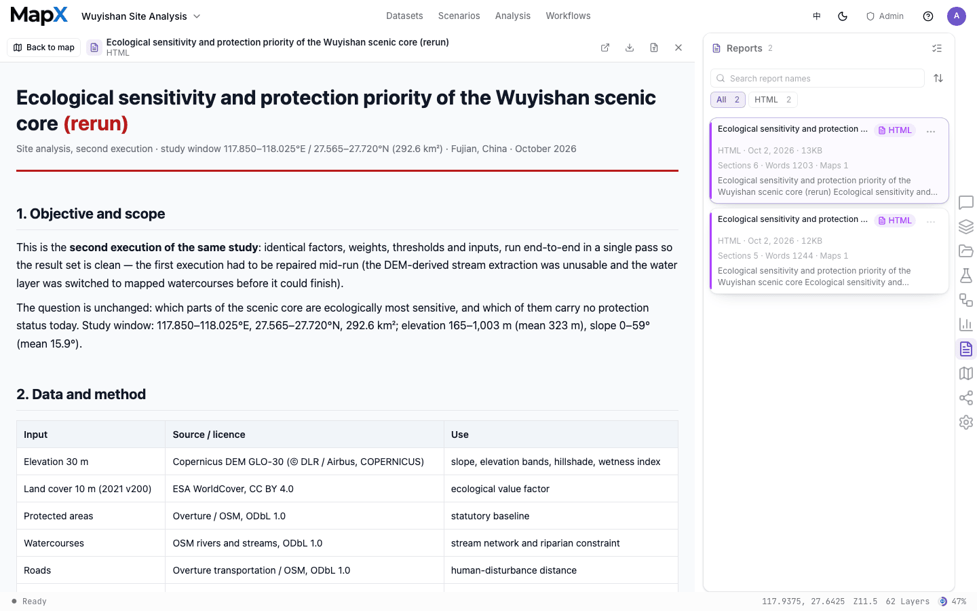
Task: Open the settings gear in the sidebar
Action: 966,422
